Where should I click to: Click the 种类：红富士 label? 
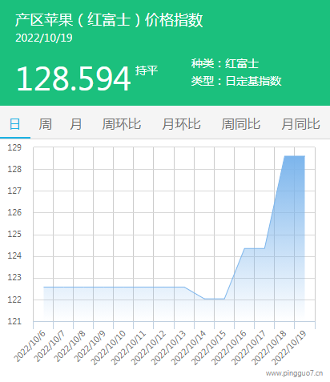tap(225, 63)
